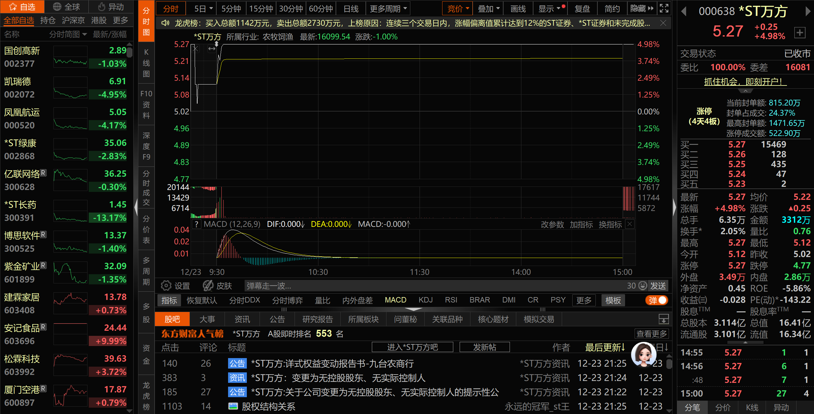Click the MACD help question mark icon
Viewport: 814px width, 414px height.
[x=197, y=224]
